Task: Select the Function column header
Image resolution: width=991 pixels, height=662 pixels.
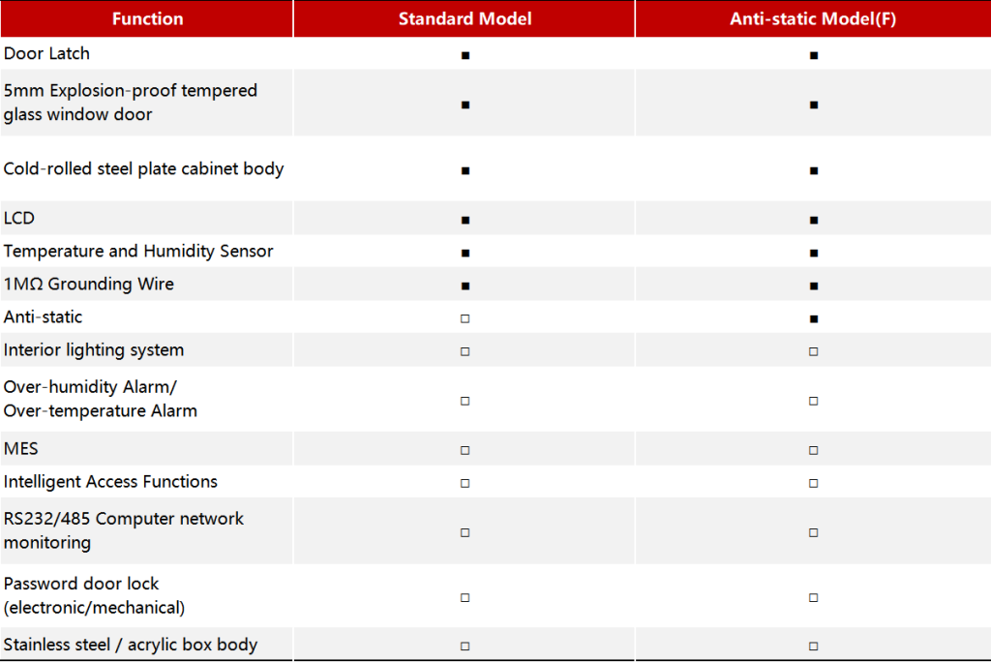Action: [x=146, y=18]
